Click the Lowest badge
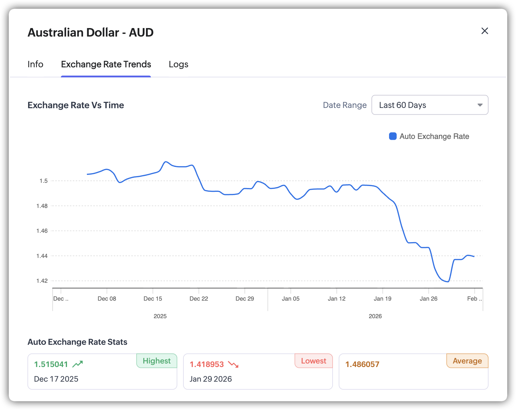Image resolution: width=516 pixels, height=410 pixels. pos(313,361)
